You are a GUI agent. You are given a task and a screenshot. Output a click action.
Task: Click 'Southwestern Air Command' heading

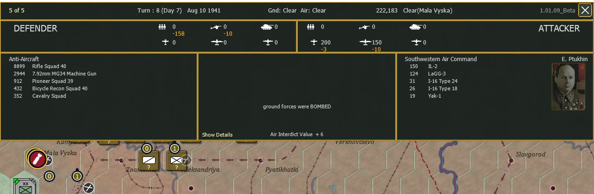pyautogui.click(x=441, y=59)
